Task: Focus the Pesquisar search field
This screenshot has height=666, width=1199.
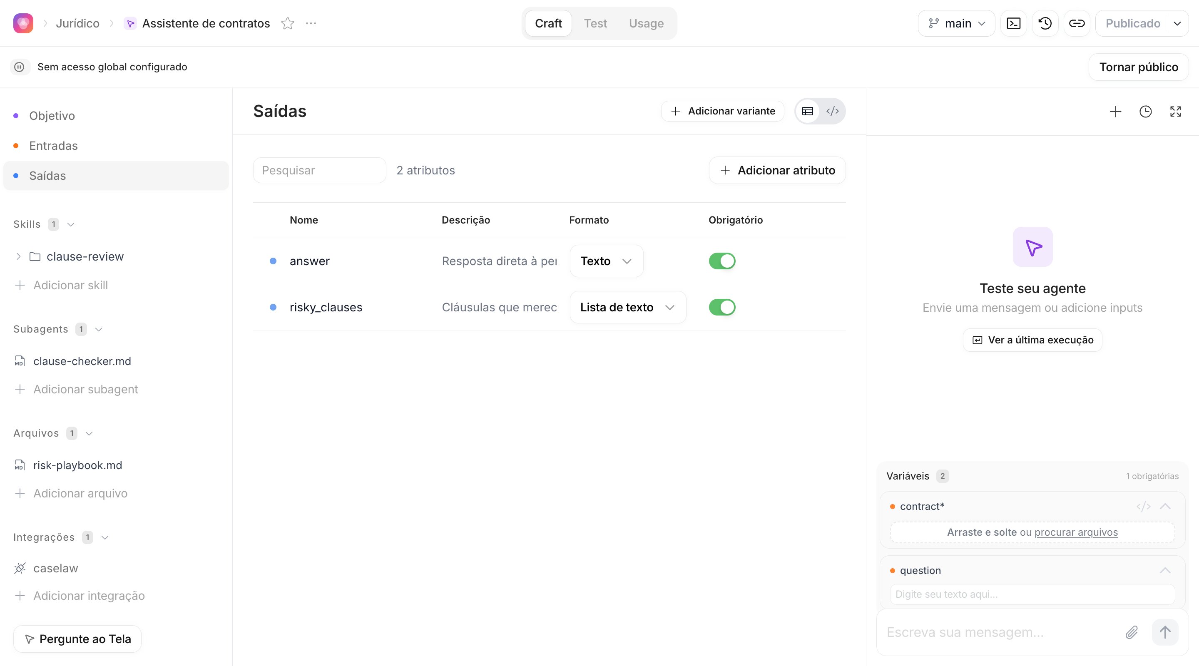Action: pos(319,170)
